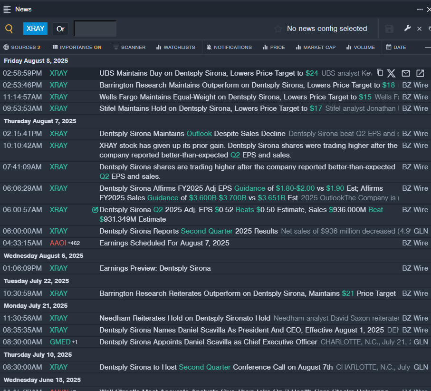Open the Watchlists filter
This screenshot has width=431, height=391.
tap(176, 47)
